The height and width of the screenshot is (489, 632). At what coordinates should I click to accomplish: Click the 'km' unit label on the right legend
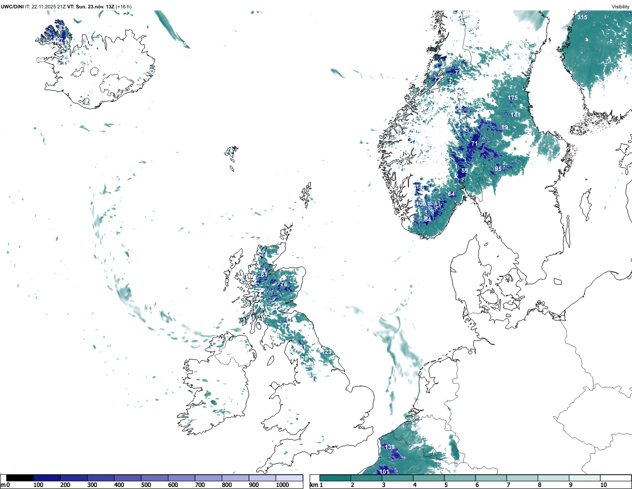click(x=314, y=485)
